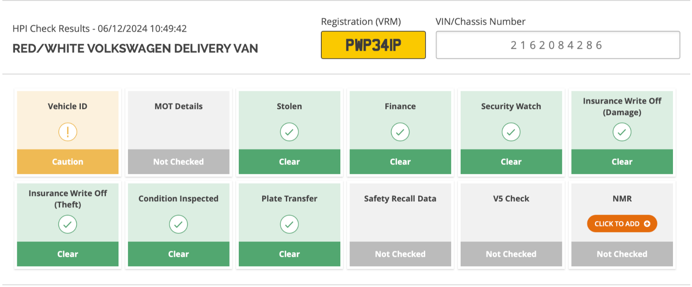Click the yellow PWP34IP registration plate
Viewport: 692px width, 287px height.
pyautogui.click(x=373, y=45)
